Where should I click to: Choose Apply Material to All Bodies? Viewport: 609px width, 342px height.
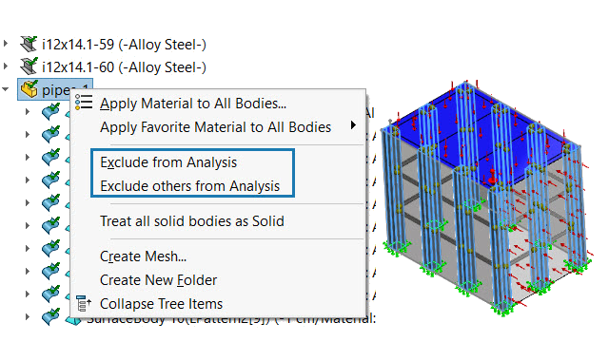pos(193,104)
